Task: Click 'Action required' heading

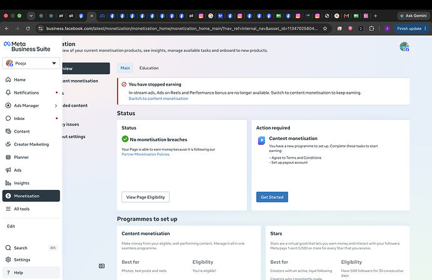Action: (273, 128)
